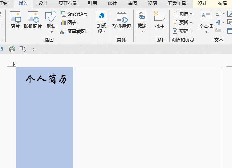Open the table tools 设计 tab

tap(202, 3)
